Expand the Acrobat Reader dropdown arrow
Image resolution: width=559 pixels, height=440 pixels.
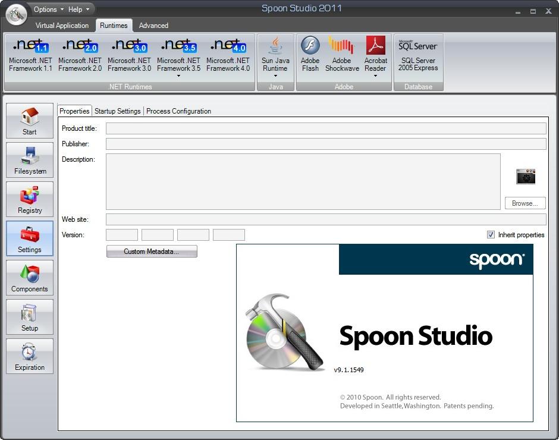pyautogui.click(x=375, y=76)
